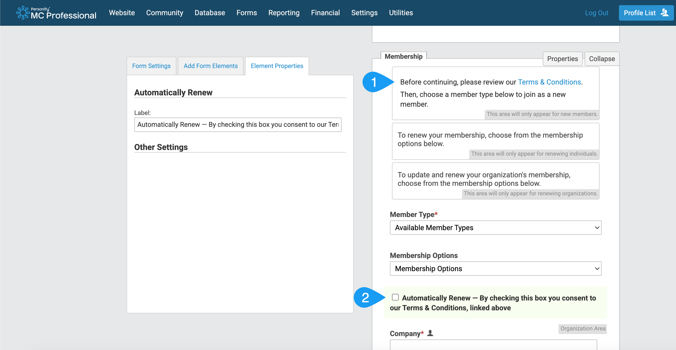Check the Automatically Renew checkbox
Image resolution: width=676 pixels, height=350 pixels.
point(395,297)
